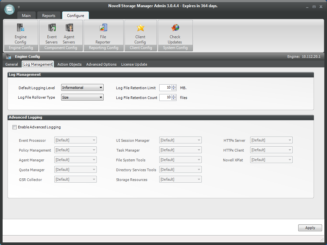This screenshot has width=327, height=245.
Task: Open quick access toolbar dropdown arrow
Action: tap(19, 7)
